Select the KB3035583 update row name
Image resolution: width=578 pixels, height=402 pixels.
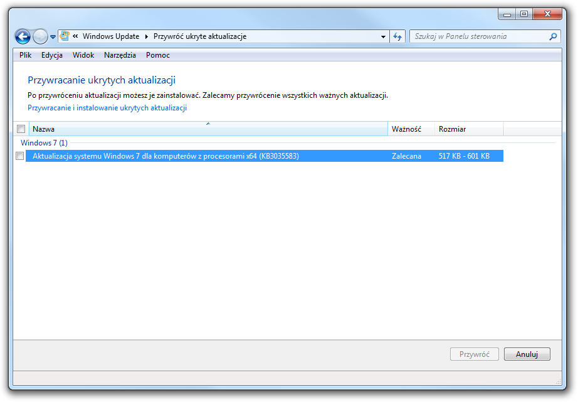tap(166, 156)
